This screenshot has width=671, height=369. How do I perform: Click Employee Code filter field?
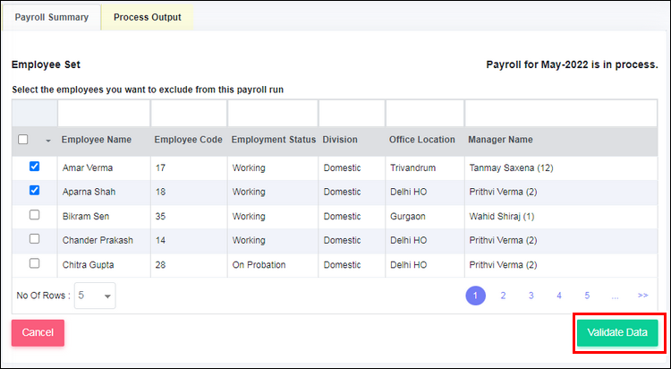click(x=189, y=114)
